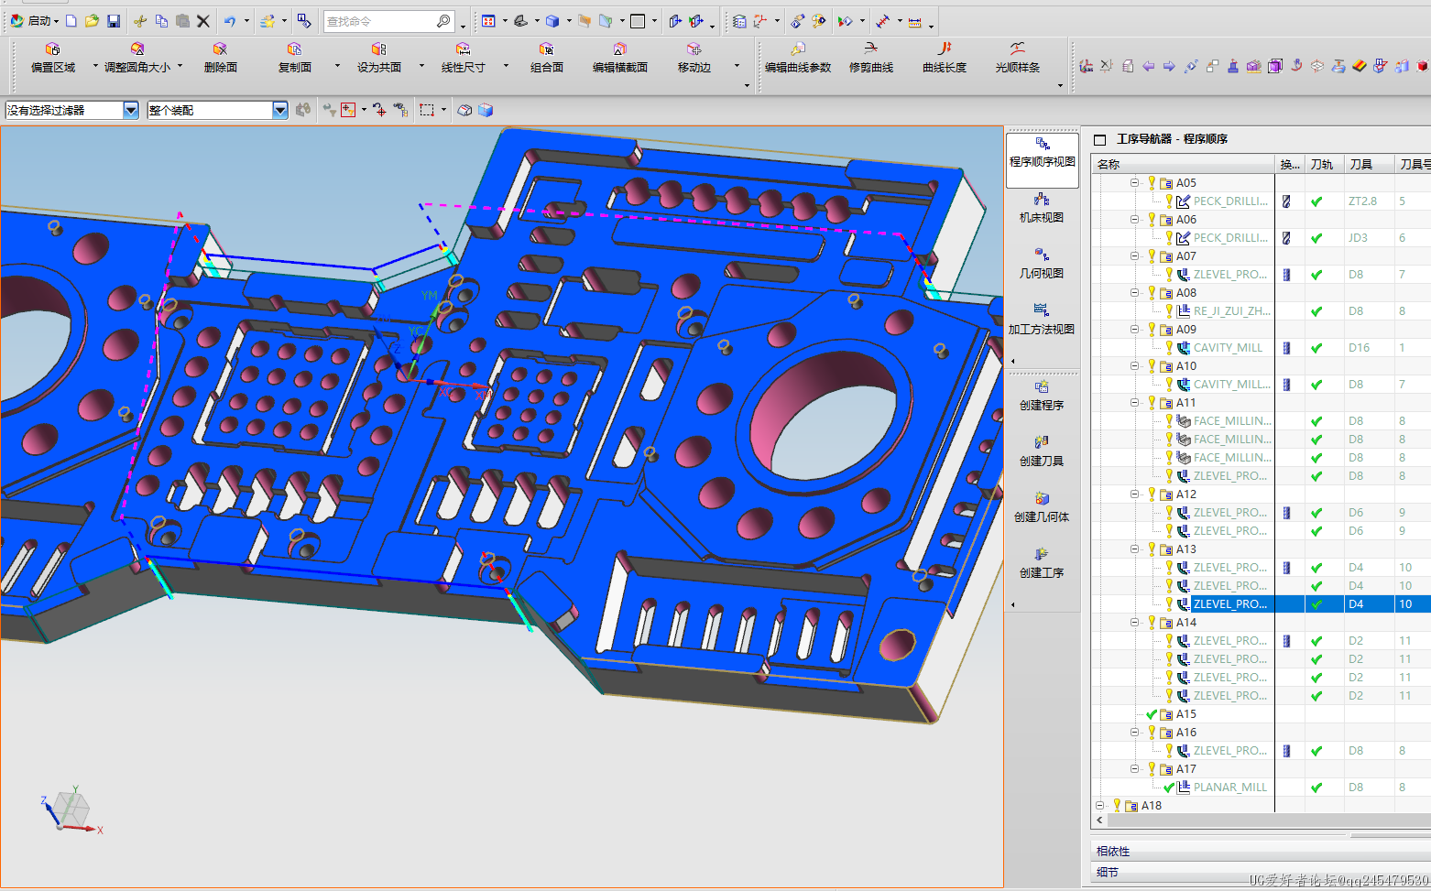Click the search magnifier in 查找命令 box
This screenshot has width=1431, height=891.
coord(443,20)
